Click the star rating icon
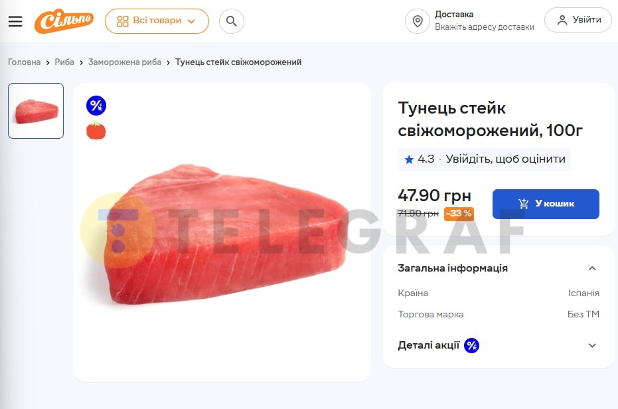The height and width of the screenshot is (409, 618). (409, 159)
